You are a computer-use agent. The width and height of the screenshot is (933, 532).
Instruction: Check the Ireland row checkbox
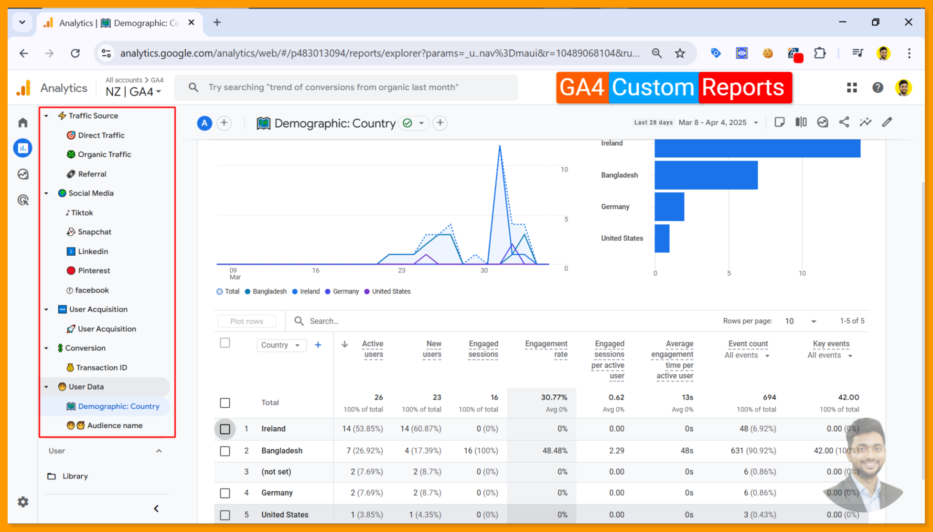[x=225, y=429]
